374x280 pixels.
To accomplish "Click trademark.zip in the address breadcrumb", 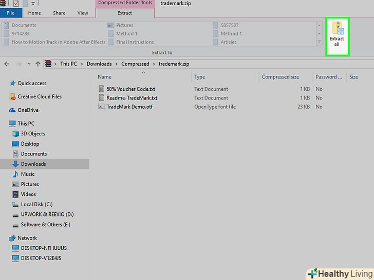I will pyautogui.click(x=174, y=64).
